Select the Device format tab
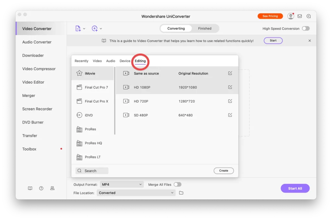332x220 pixels. click(x=125, y=61)
